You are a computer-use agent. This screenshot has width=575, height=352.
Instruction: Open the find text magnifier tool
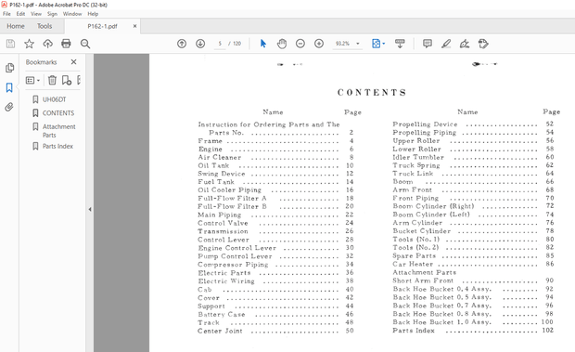[85, 44]
